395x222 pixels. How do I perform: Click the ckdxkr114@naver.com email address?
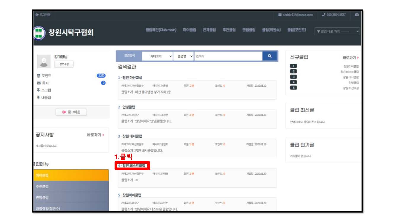coord(298,15)
